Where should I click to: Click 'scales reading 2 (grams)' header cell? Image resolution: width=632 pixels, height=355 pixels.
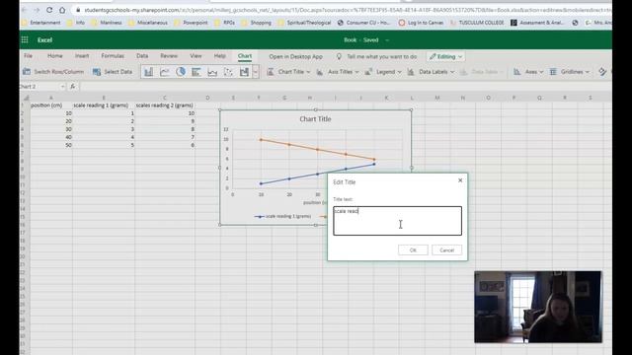[165, 106]
